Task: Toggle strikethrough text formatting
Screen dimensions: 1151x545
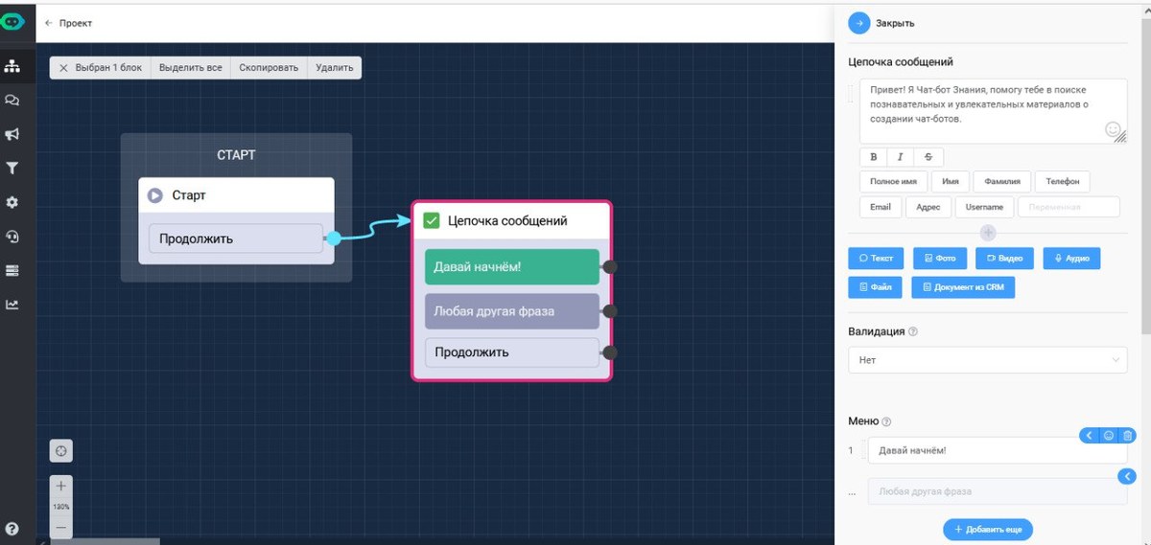Action: pos(928,157)
